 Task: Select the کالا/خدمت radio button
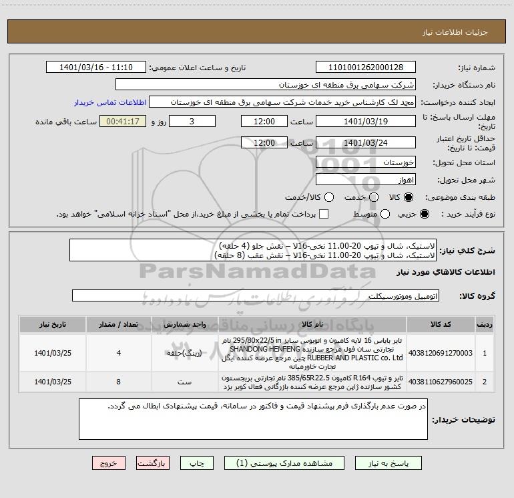[329, 197]
